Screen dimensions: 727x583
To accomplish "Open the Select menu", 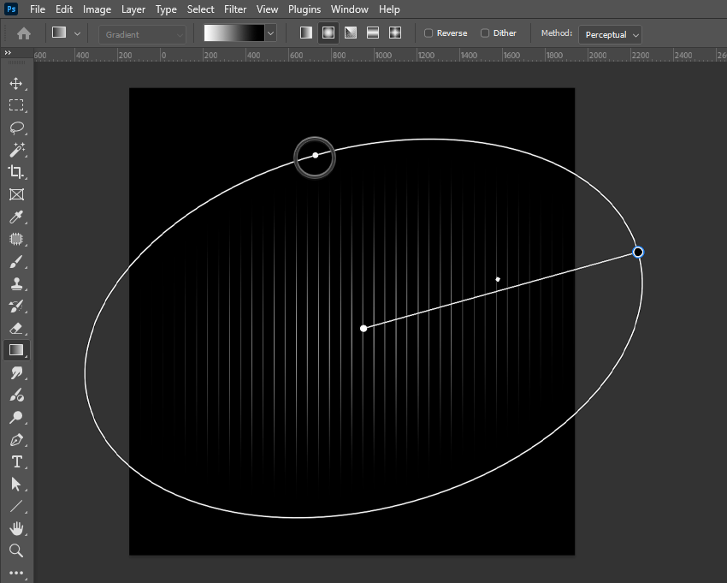I will point(200,9).
